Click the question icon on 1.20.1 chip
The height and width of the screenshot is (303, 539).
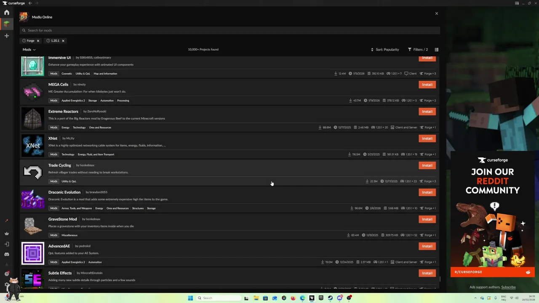[x=48, y=41]
